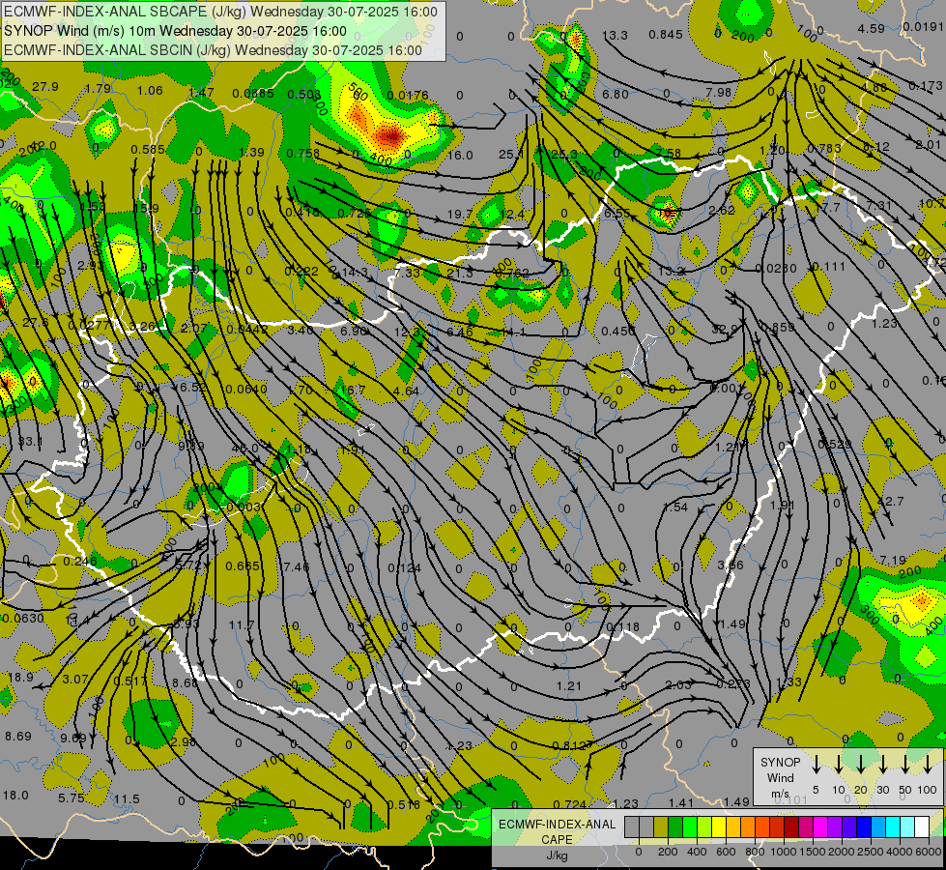Click the map value 12.4
Screen dimensions: 946x870
[x=512, y=214]
